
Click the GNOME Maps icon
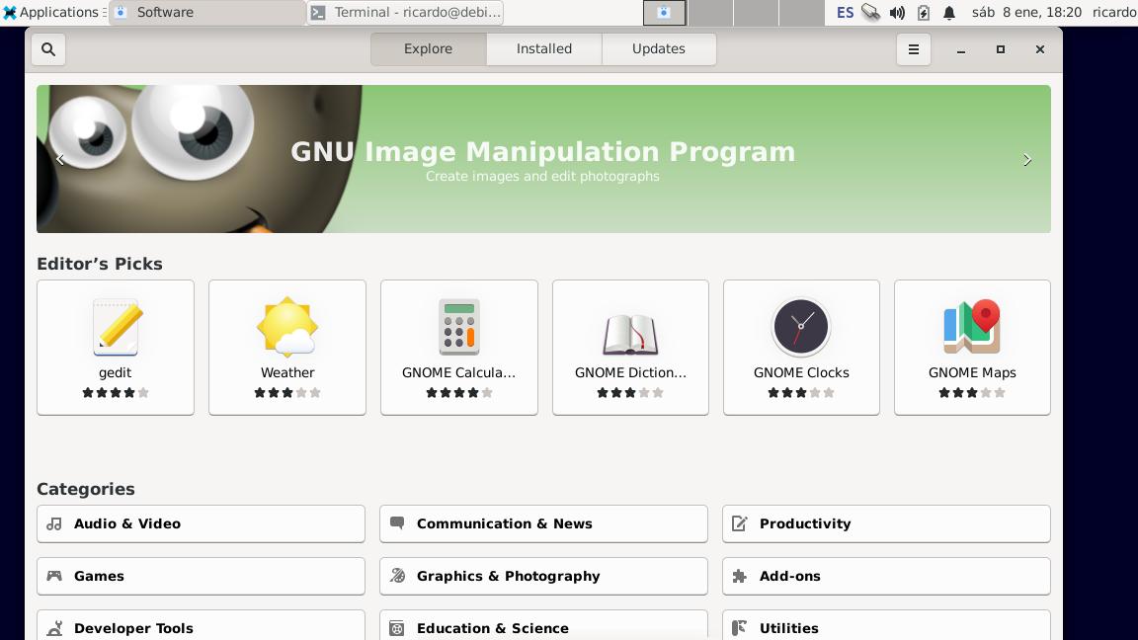point(972,327)
